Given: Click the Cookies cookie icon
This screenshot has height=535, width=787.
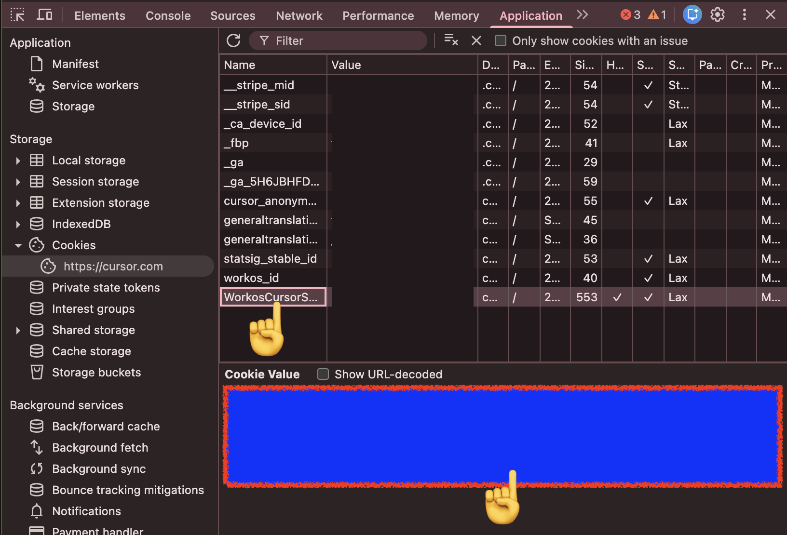Looking at the screenshot, I should coord(37,245).
